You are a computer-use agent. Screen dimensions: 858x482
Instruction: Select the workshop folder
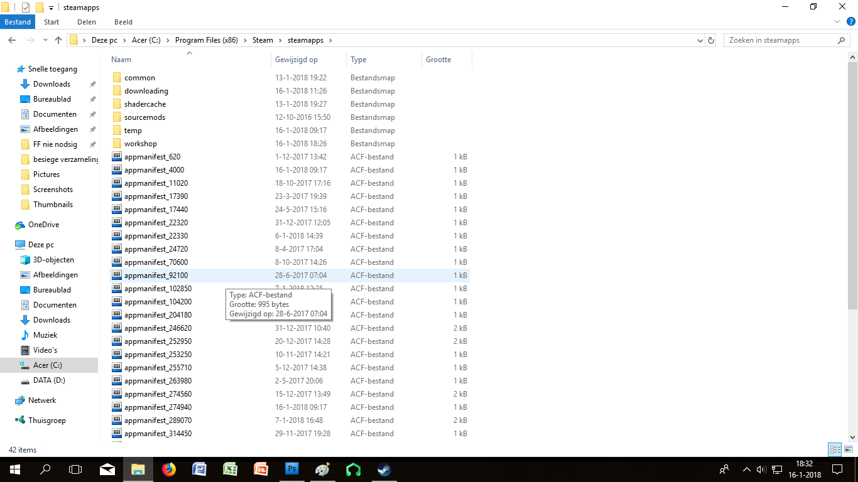pos(141,144)
